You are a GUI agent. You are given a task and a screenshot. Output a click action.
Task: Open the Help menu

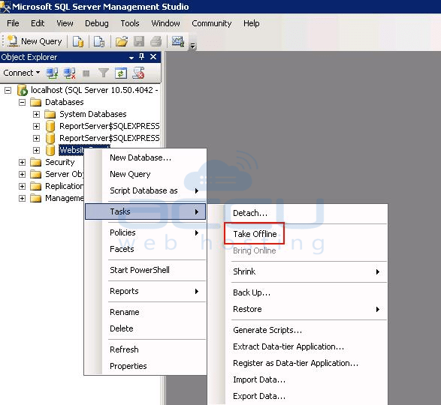(x=252, y=23)
